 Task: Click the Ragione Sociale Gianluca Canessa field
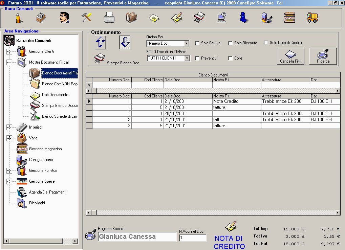tap(137, 237)
